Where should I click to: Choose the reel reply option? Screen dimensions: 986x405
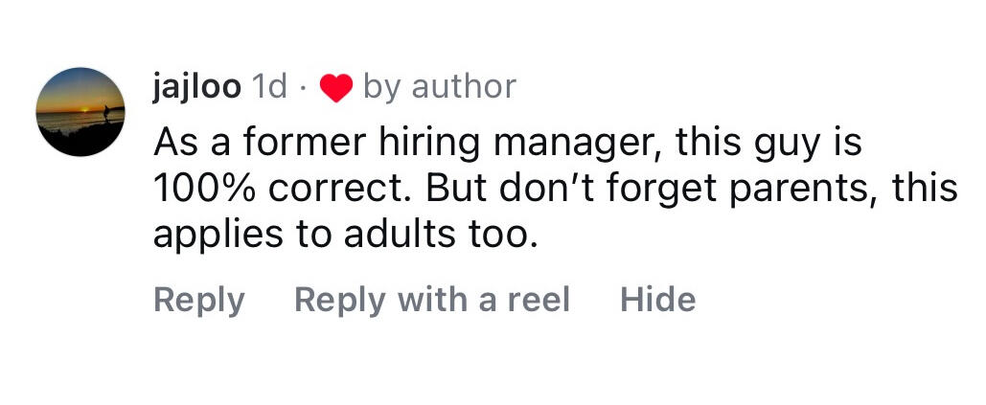431,300
